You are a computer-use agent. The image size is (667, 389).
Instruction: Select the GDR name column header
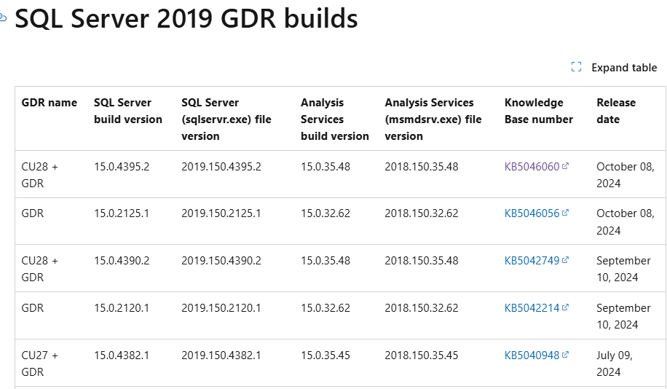click(50, 103)
